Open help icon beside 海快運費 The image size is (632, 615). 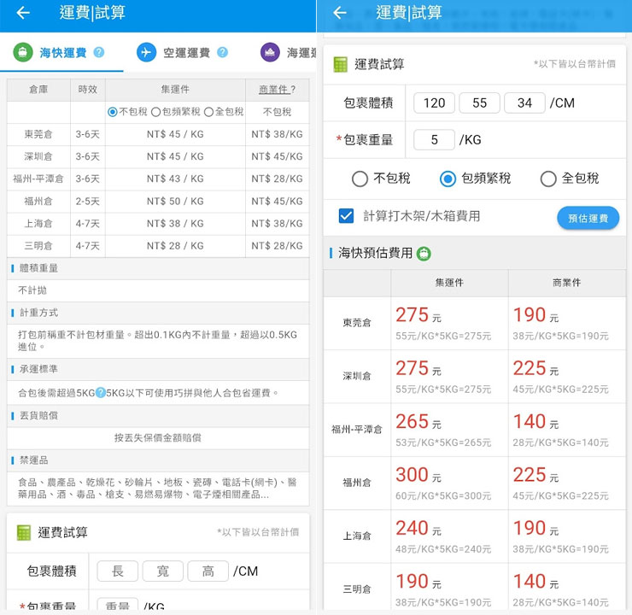tap(99, 52)
